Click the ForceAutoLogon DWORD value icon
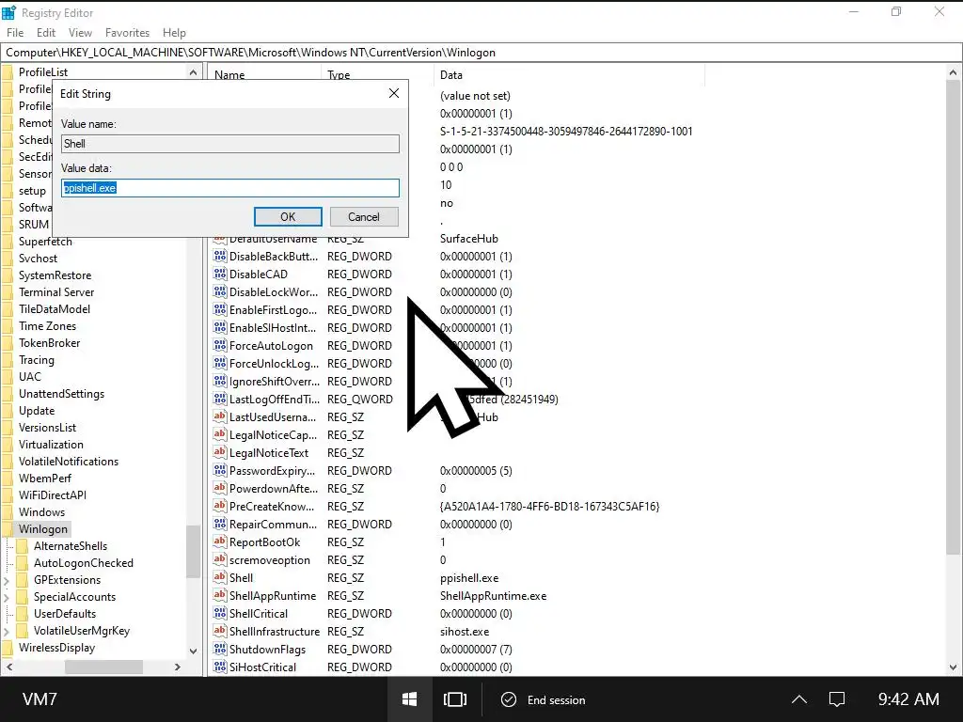Screen dimensions: 963x722 [220, 345]
